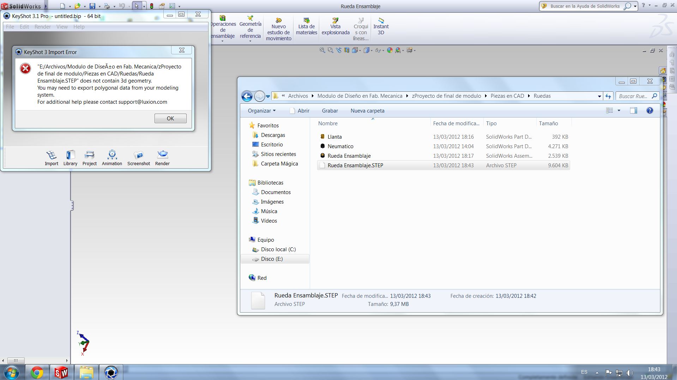
Task: Take a KeyShot Screenshot
Action: point(139,158)
